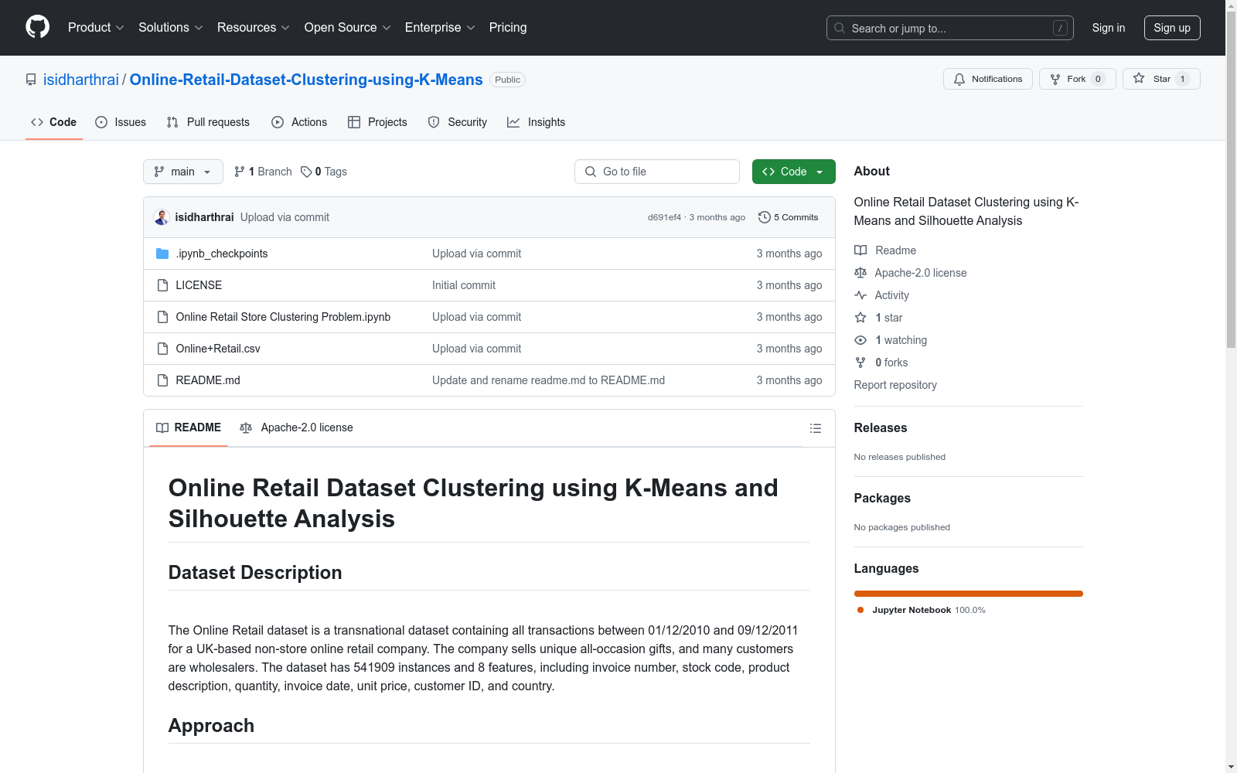This screenshot has height=773, width=1237.
Task: Open the '0 Tags' link
Action: pyautogui.click(x=324, y=172)
